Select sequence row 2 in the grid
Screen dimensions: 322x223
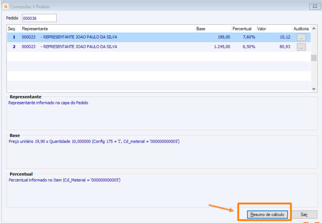159,47
